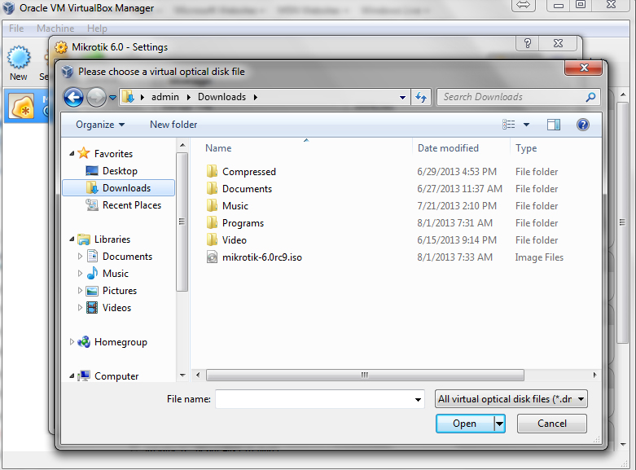
Task: Select Homegroup in navigation pane
Action: coord(121,342)
